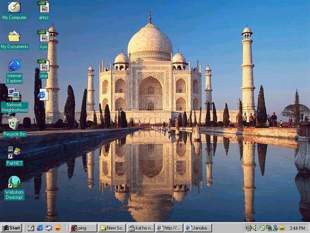This screenshot has height=233, width=310.
Task: Open the volume speaker tray icon
Action: tap(255, 228)
